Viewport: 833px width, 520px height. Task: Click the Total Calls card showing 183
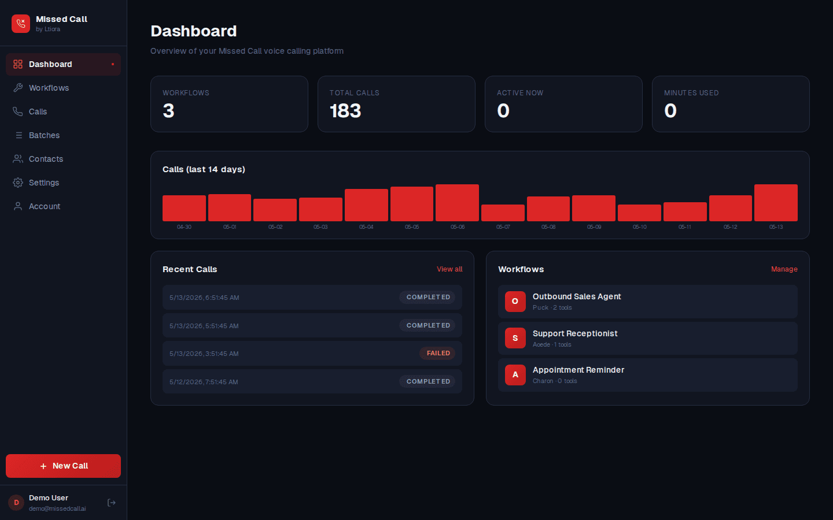pos(396,104)
